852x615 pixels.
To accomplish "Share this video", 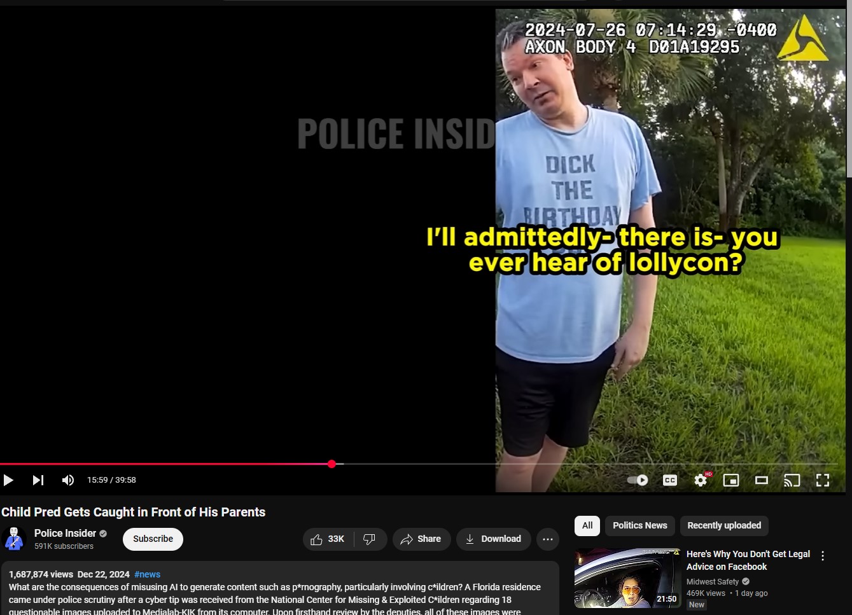I will (421, 539).
